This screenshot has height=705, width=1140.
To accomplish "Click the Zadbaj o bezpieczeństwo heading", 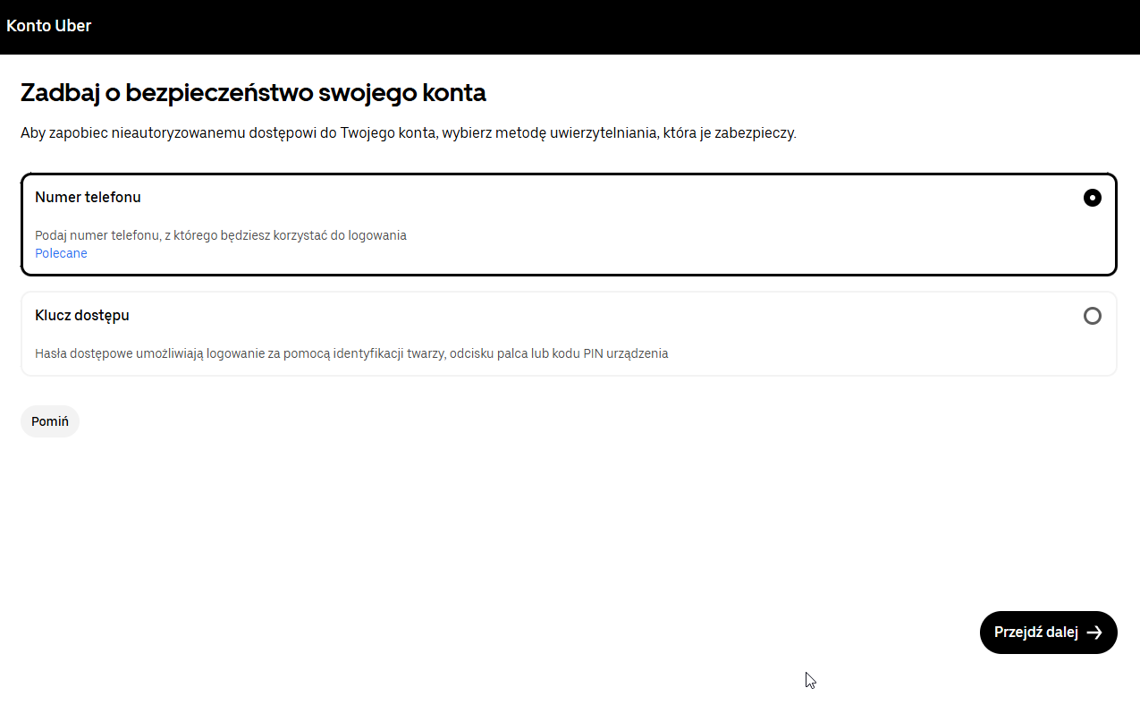I will pyautogui.click(x=253, y=93).
